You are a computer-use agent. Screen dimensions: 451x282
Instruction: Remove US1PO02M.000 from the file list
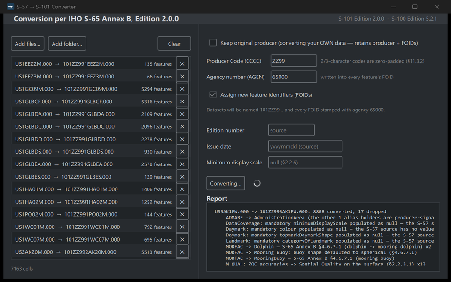(x=182, y=214)
